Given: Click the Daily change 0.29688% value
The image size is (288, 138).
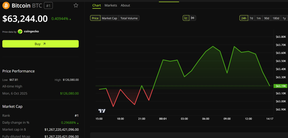Looking at the screenshot, I should tap(69, 123).
